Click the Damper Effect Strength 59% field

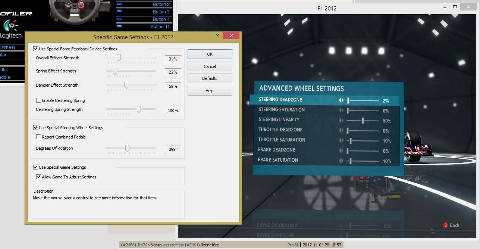(x=173, y=86)
